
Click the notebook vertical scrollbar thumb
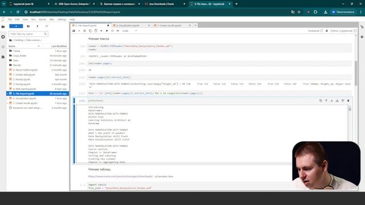coord(356,73)
